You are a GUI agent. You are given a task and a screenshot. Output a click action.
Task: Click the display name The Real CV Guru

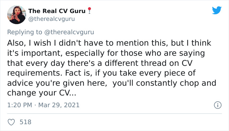point(57,11)
